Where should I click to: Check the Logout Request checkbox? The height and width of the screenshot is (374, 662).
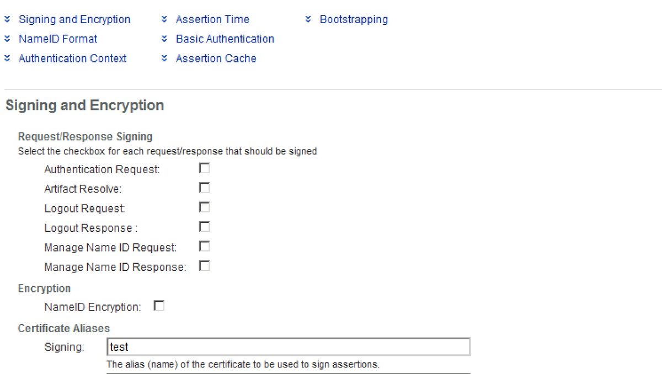point(204,207)
